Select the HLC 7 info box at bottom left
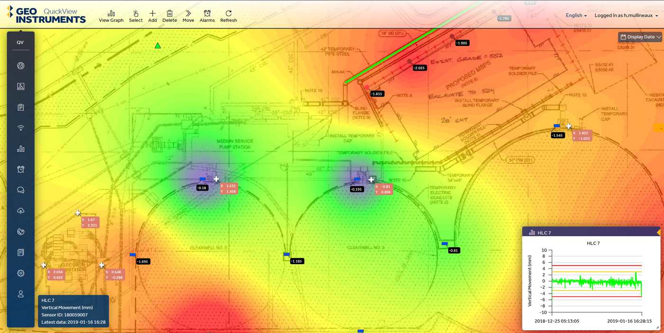The width and height of the screenshot is (664, 333). pyautogui.click(x=73, y=312)
